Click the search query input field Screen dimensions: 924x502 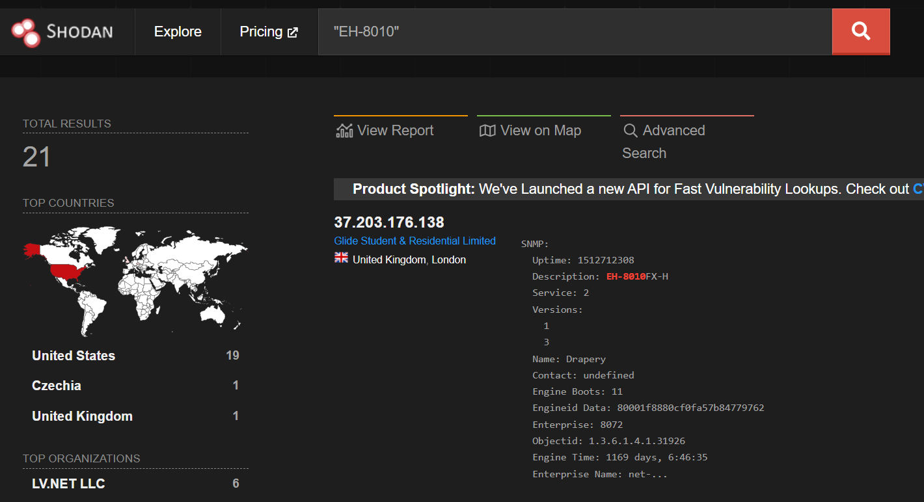(x=575, y=31)
